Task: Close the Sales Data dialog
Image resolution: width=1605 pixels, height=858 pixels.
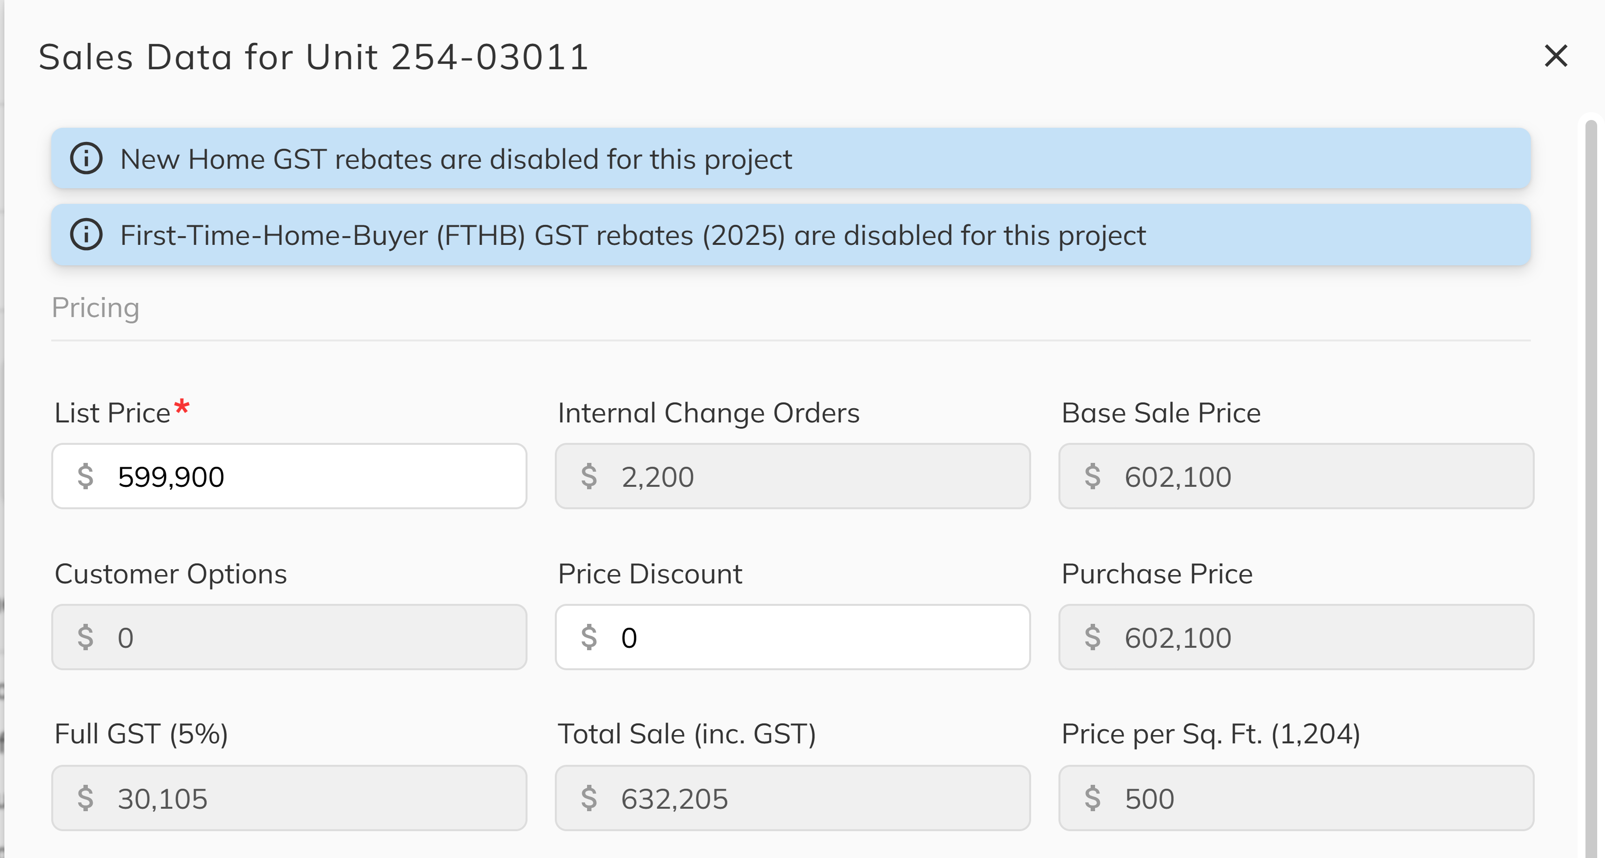Action: 1556,56
